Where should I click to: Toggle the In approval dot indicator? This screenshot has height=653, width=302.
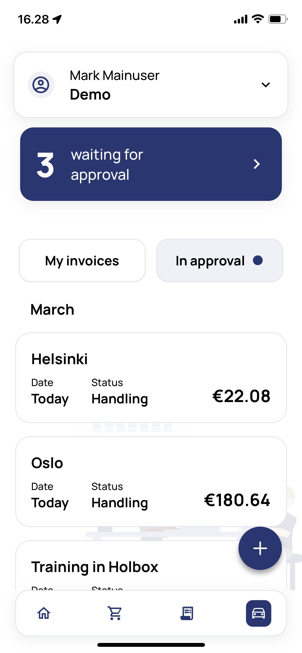258,260
